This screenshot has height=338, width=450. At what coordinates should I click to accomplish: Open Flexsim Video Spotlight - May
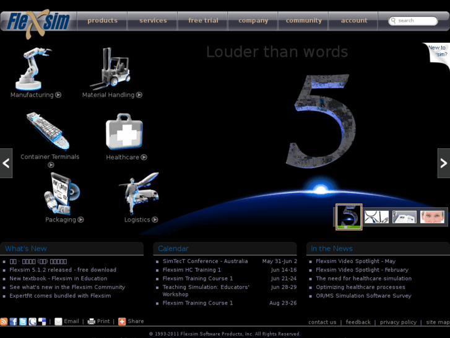pos(355,261)
